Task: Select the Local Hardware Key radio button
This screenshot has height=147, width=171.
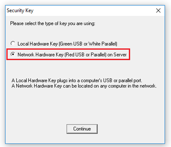Action: [x=13, y=44]
